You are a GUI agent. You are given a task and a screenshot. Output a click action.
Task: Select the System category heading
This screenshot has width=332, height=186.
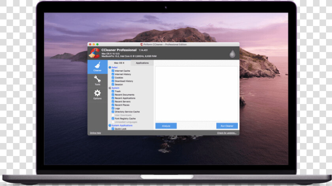115,88
